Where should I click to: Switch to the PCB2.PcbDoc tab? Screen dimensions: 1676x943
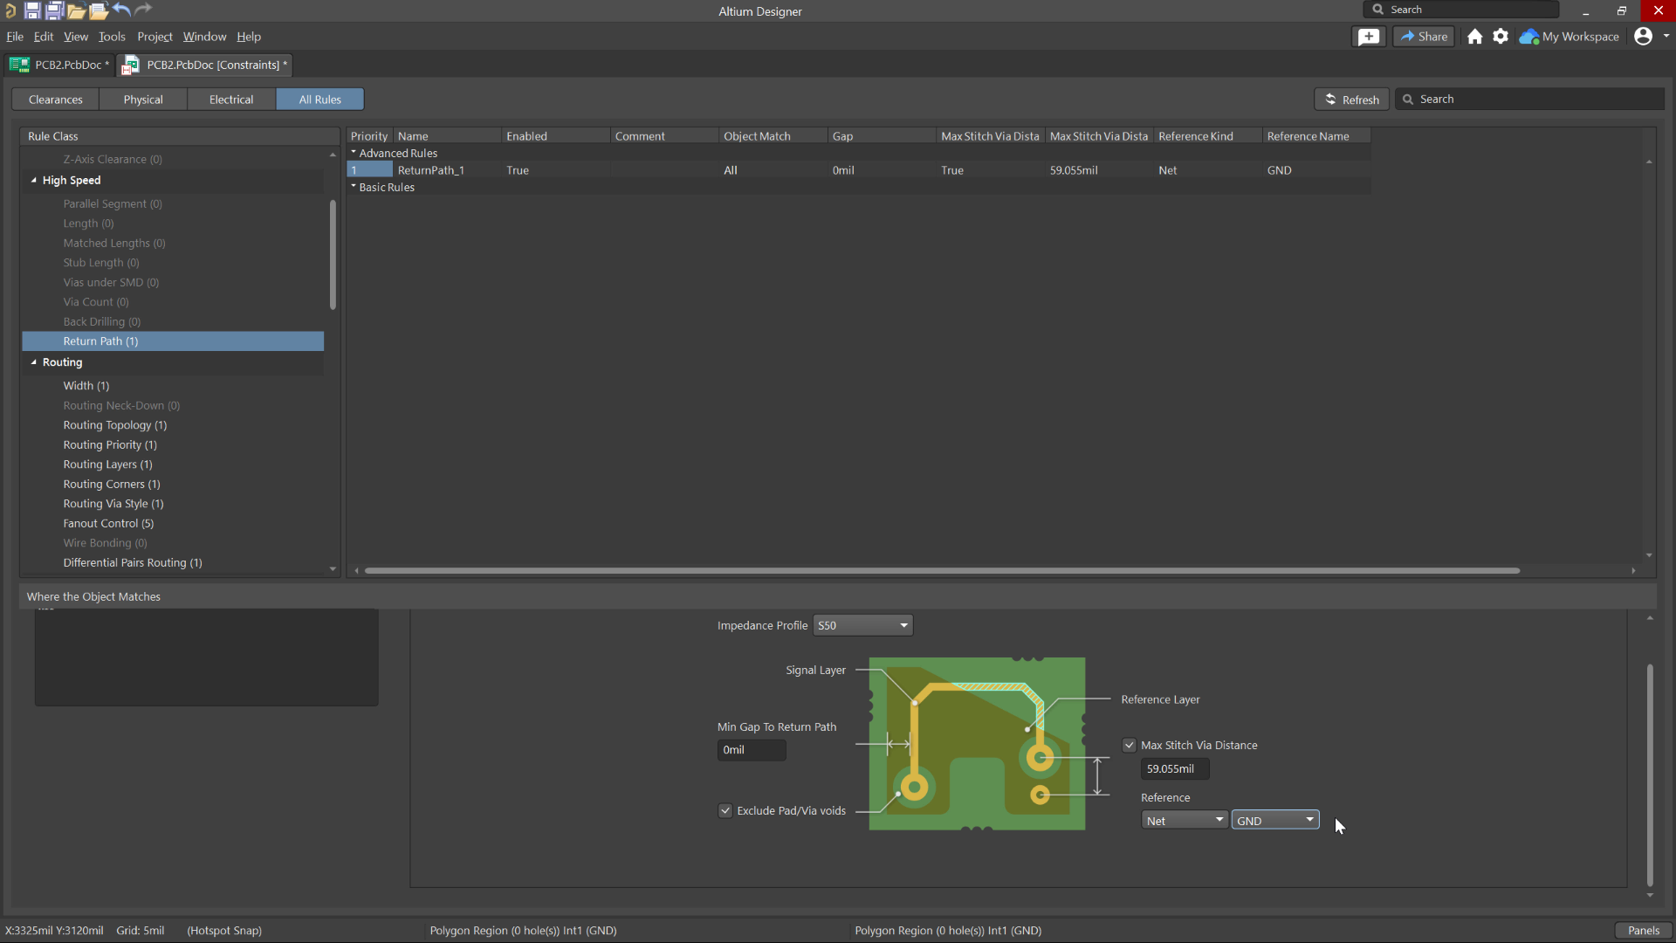(58, 65)
